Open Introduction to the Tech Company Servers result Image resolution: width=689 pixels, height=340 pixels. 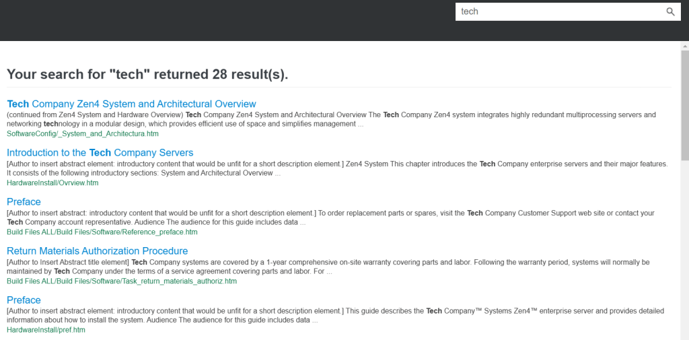point(100,153)
